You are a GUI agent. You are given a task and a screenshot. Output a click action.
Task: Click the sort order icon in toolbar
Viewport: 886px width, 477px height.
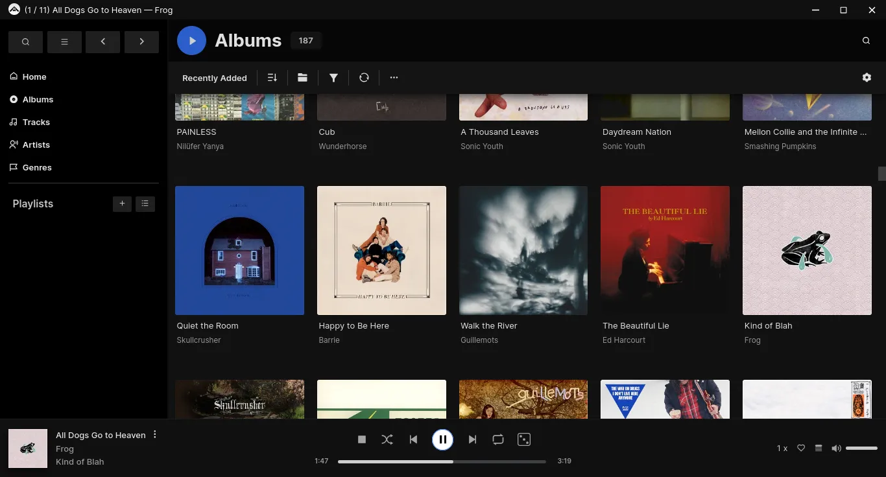272,78
